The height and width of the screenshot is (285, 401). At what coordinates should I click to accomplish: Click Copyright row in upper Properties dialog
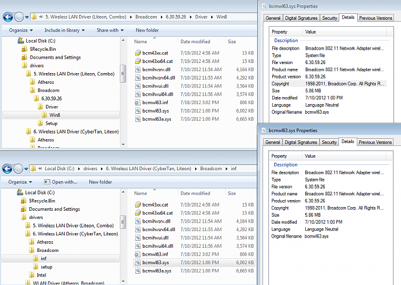pyautogui.click(x=329, y=84)
